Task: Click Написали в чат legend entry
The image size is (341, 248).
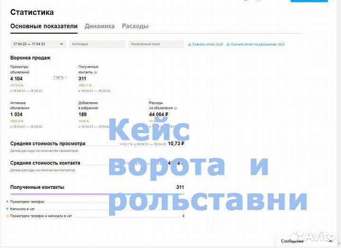Action: click(x=22, y=209)
